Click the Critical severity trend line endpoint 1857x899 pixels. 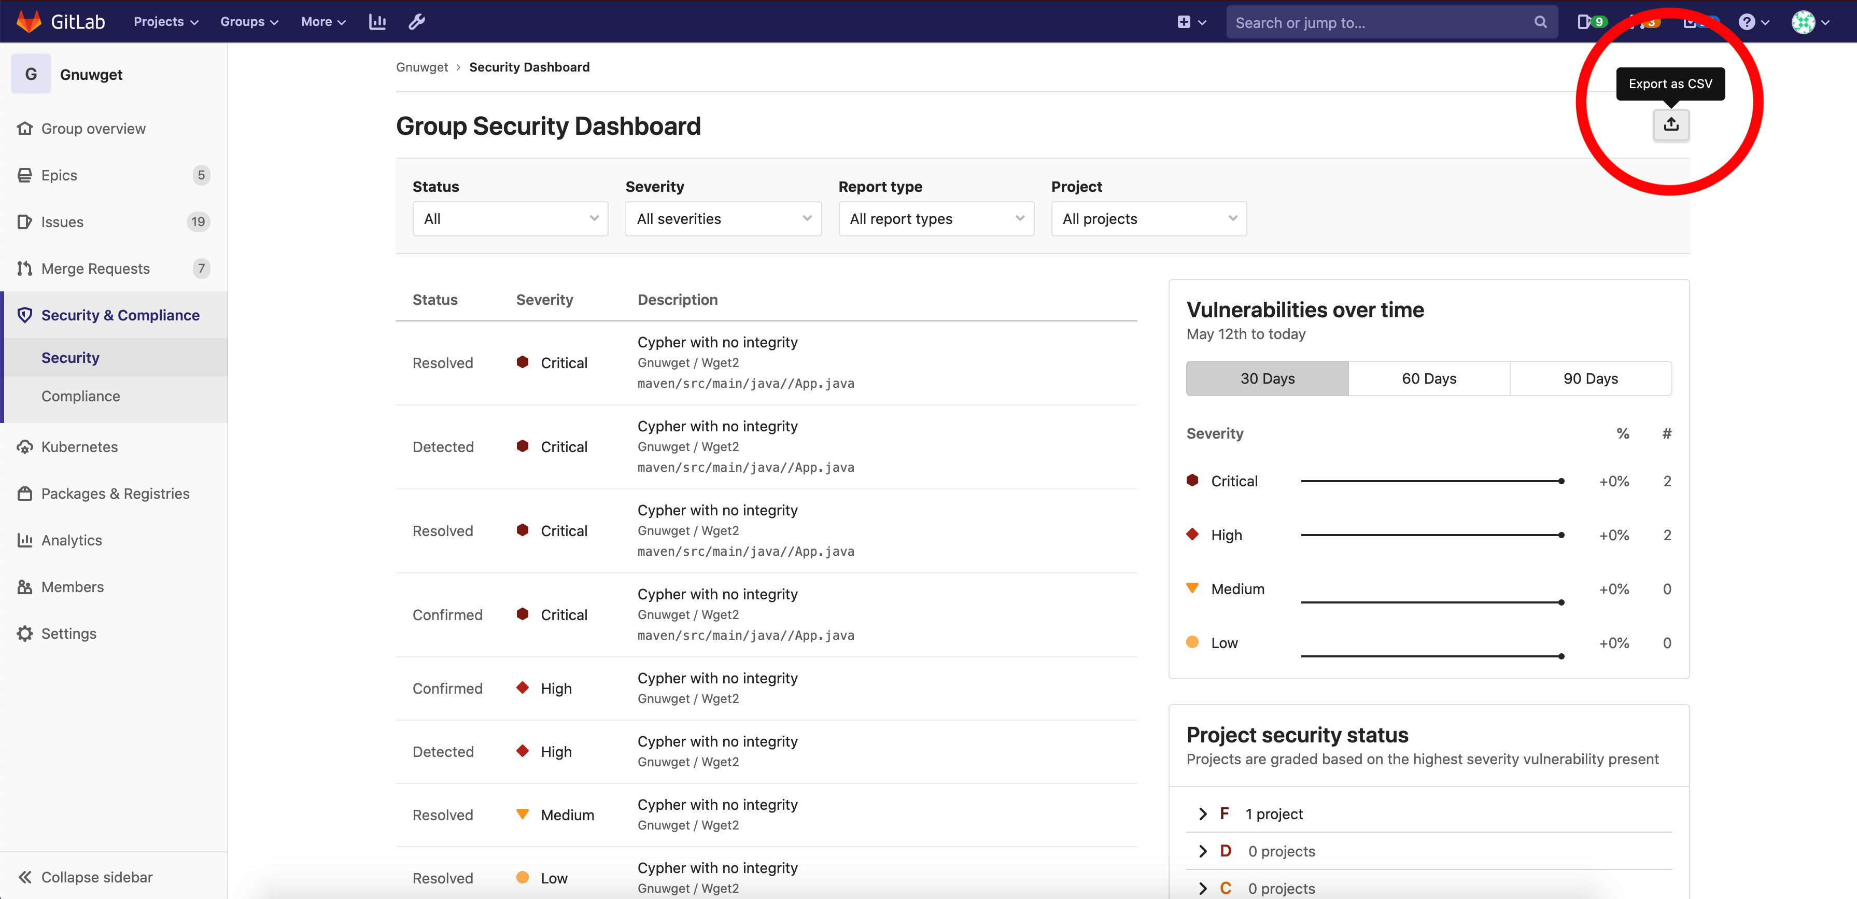pos(1560,481)
